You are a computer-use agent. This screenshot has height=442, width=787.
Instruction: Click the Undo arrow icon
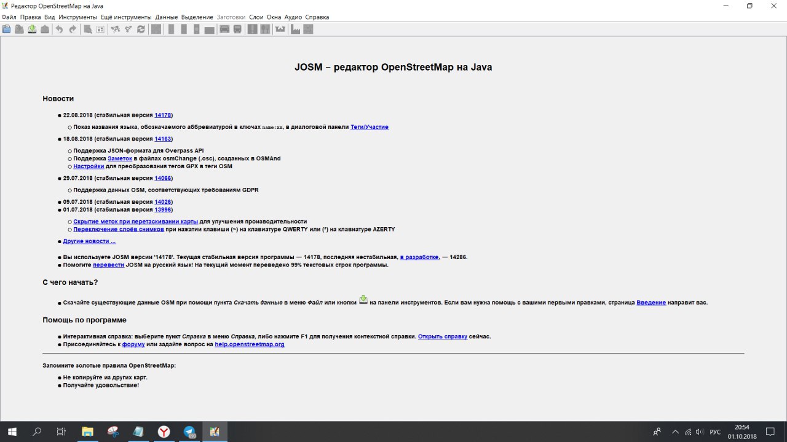click(59, 29)
